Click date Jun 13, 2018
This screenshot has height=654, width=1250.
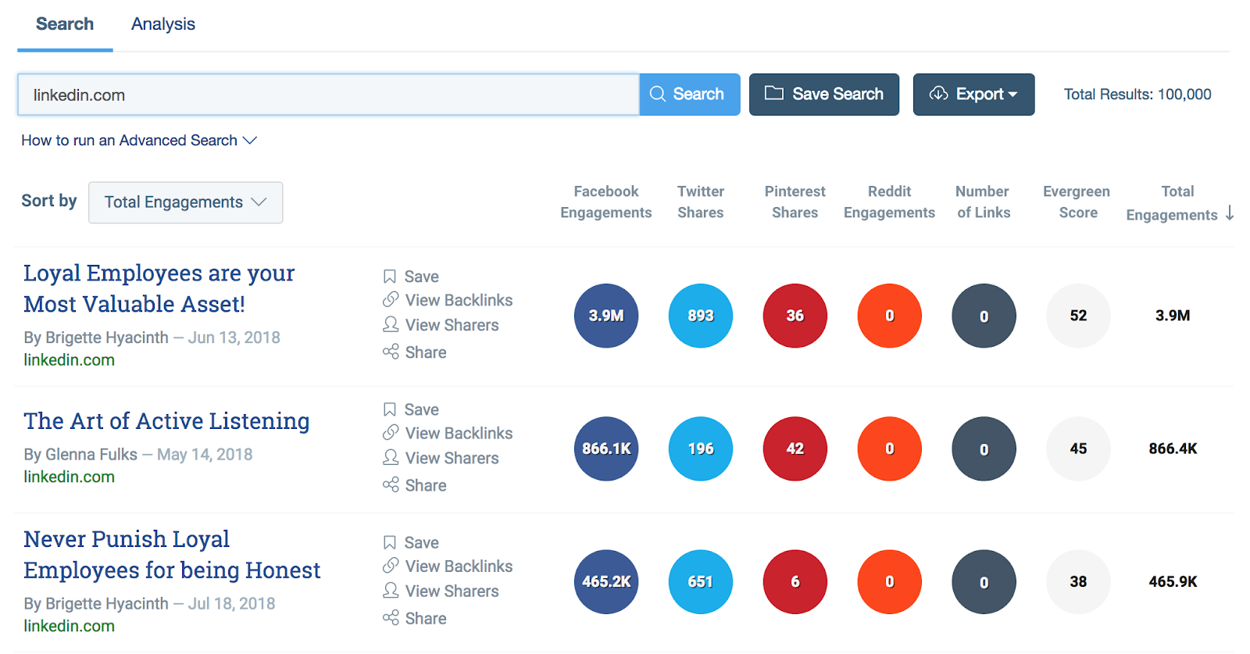coord(234,338)
